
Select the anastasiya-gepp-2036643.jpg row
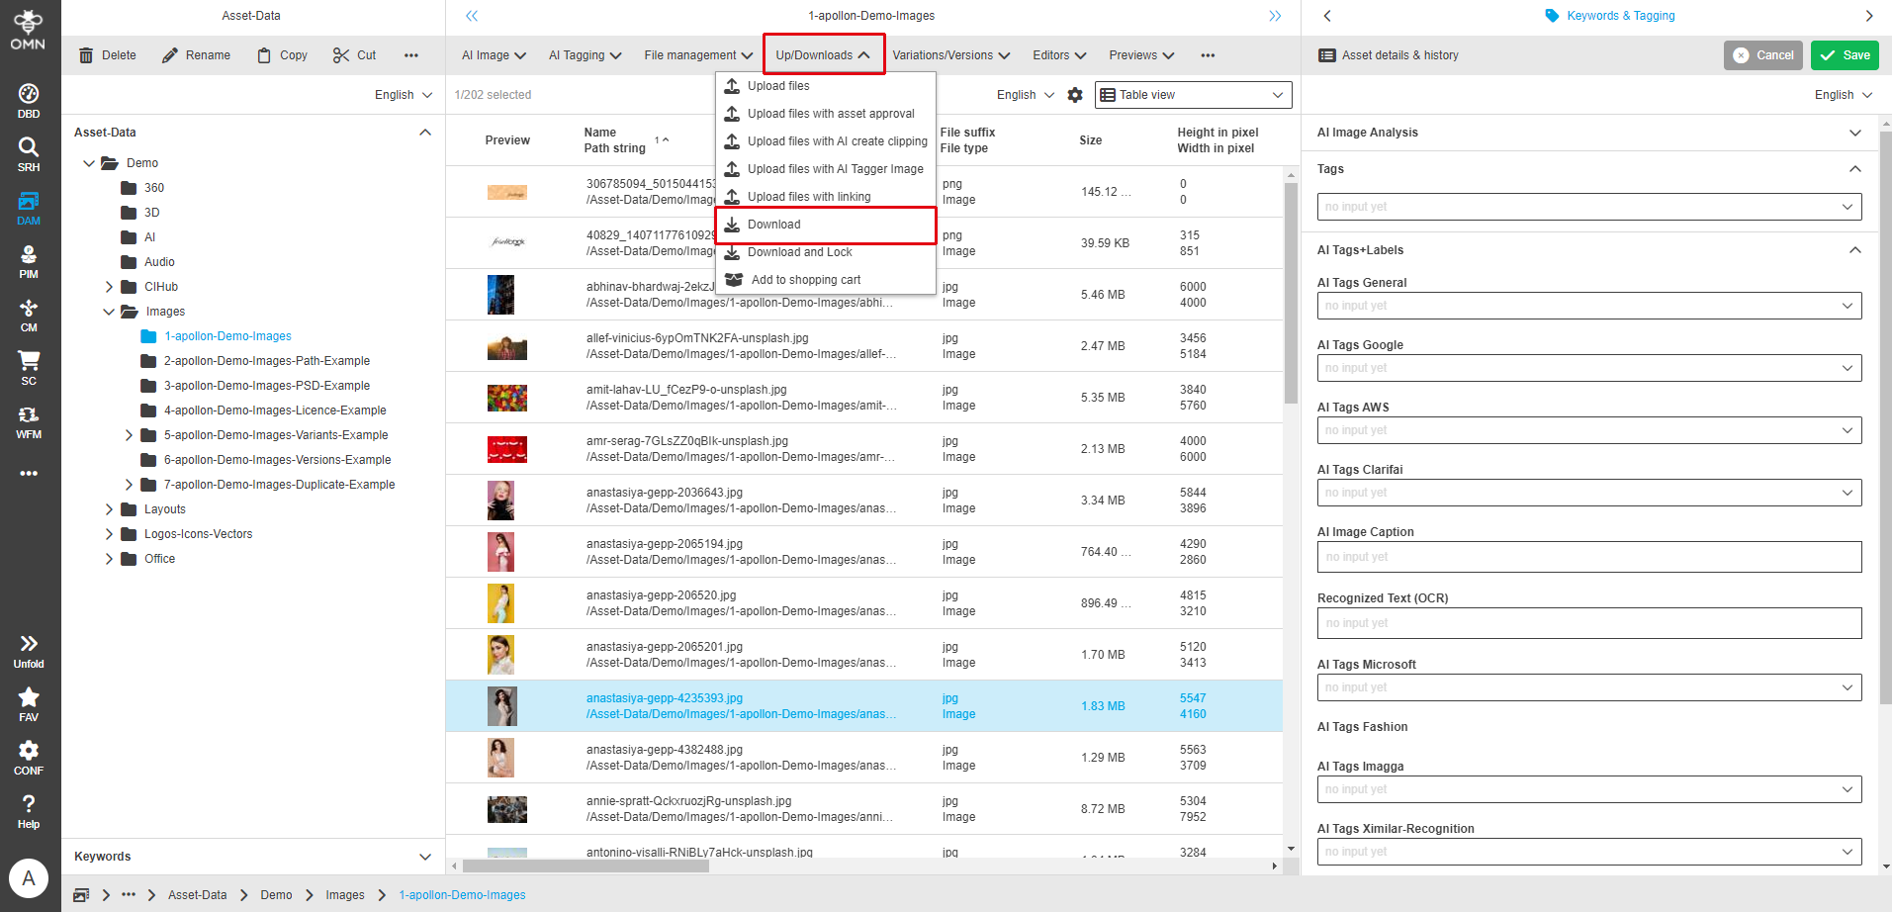click(692, 500)
